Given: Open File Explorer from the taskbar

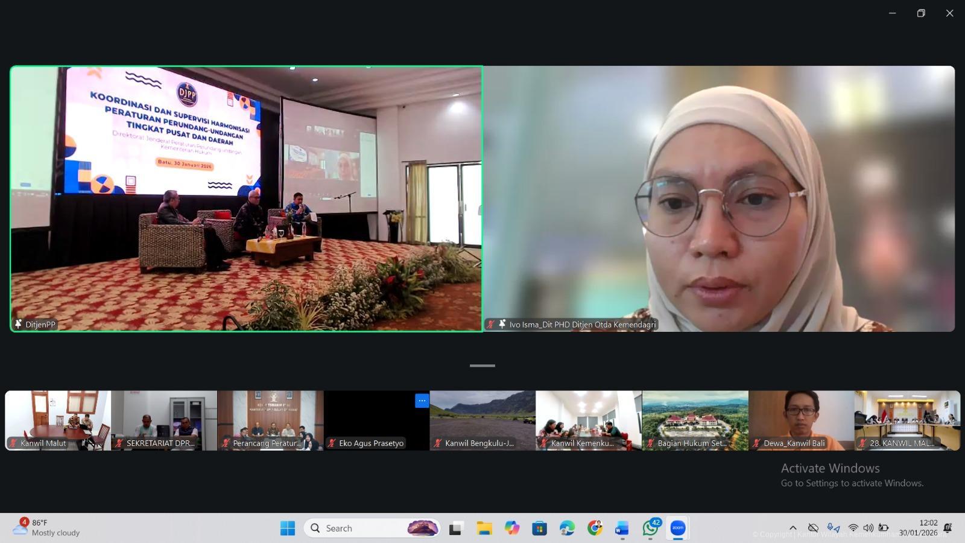Looking at the screenshot, I should click(x=484, y=529).
